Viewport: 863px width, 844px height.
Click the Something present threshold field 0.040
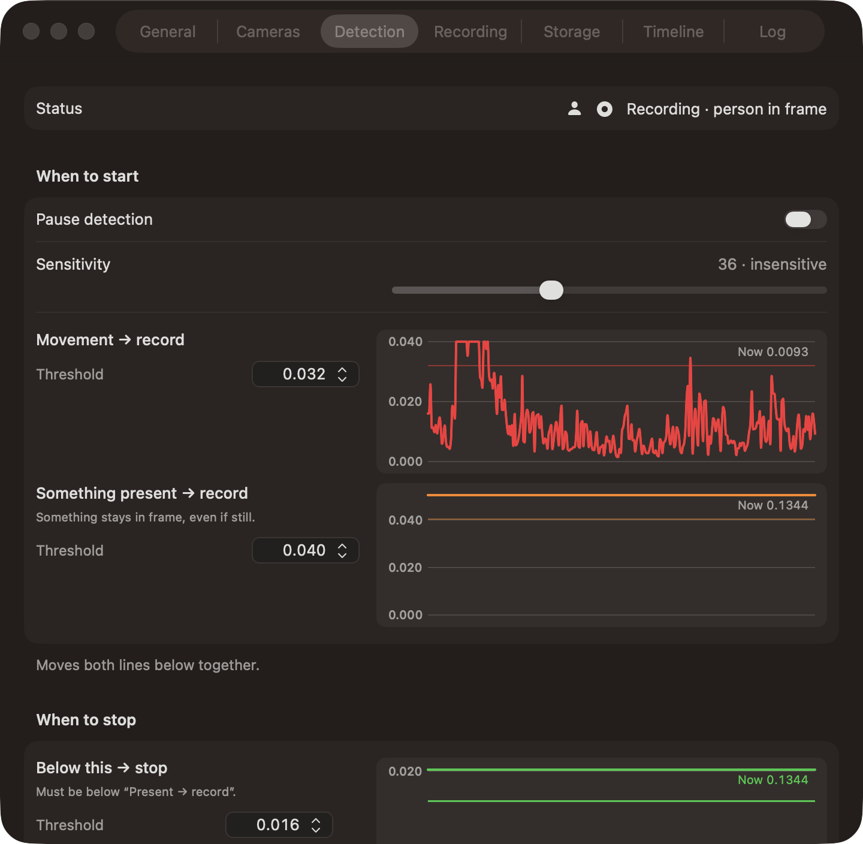point(306,550)
